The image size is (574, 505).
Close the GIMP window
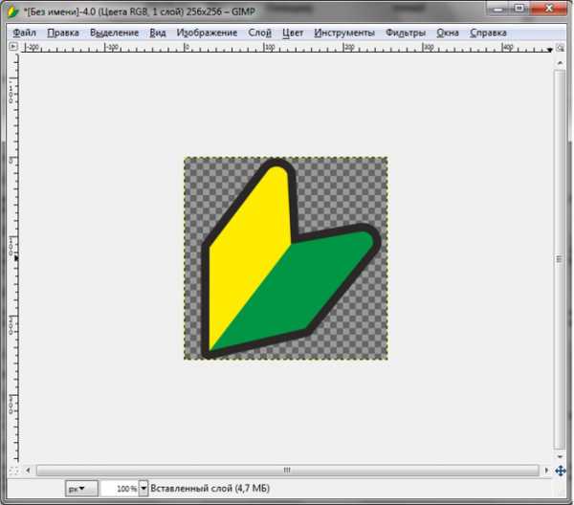(548, 9)
